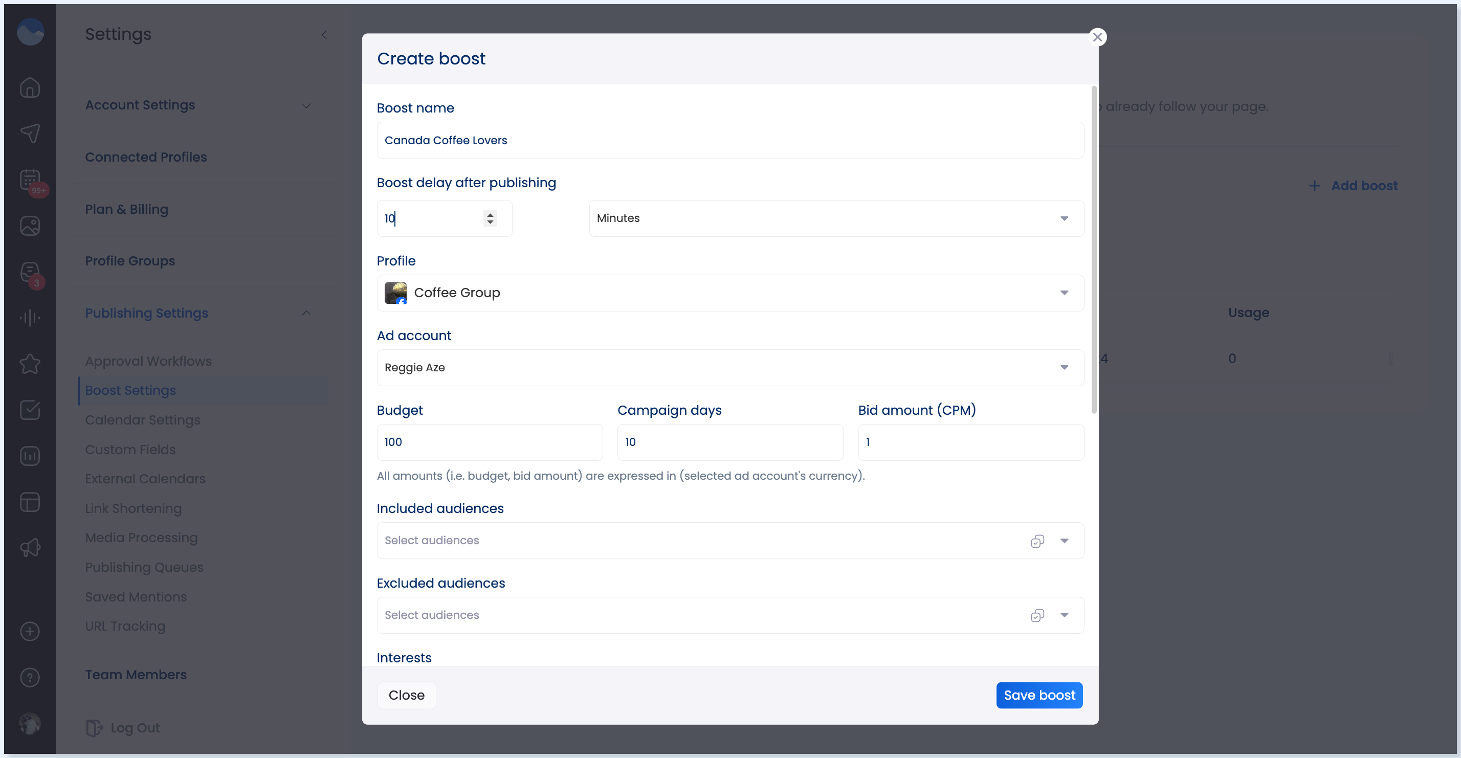Viewport: 1461px width, 758px height.
Task: Select URL Tracking
Action: (x=125, y=627)
